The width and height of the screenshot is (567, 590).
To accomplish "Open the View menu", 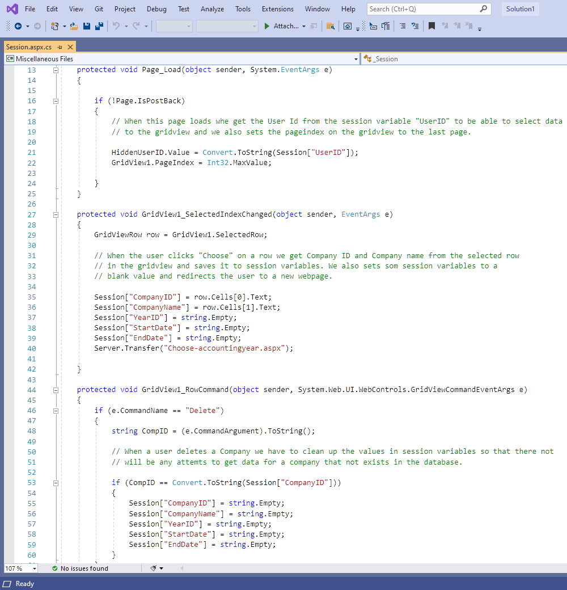I will tap(76, 9).
